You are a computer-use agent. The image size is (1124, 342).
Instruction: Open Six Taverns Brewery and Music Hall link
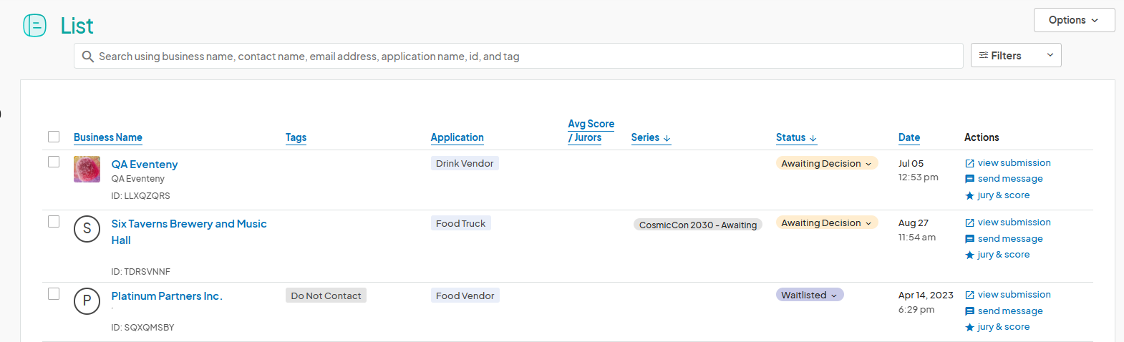189,232
